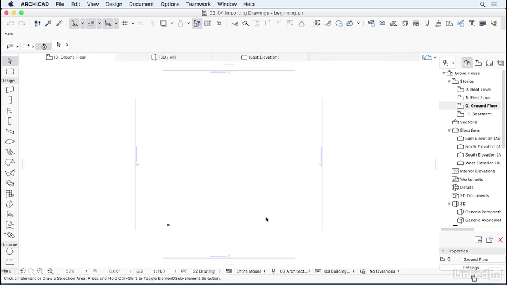Click the scissors Split icon
Viewport: 507px width, 285px height.
coord(234,23)
